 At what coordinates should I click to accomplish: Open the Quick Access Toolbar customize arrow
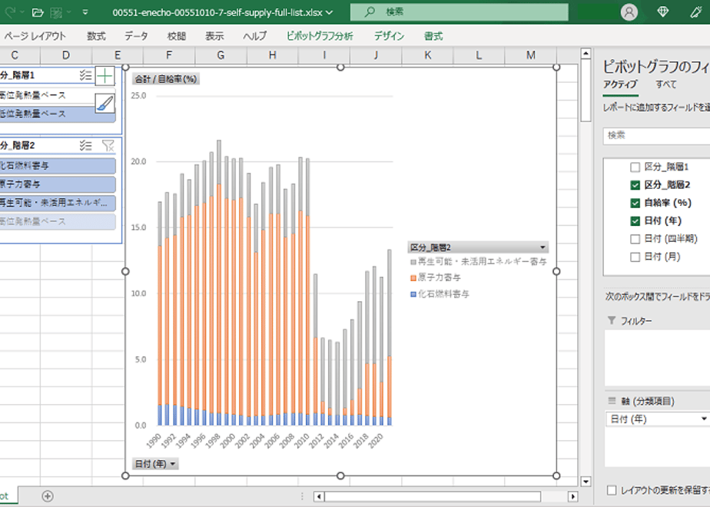85,12
